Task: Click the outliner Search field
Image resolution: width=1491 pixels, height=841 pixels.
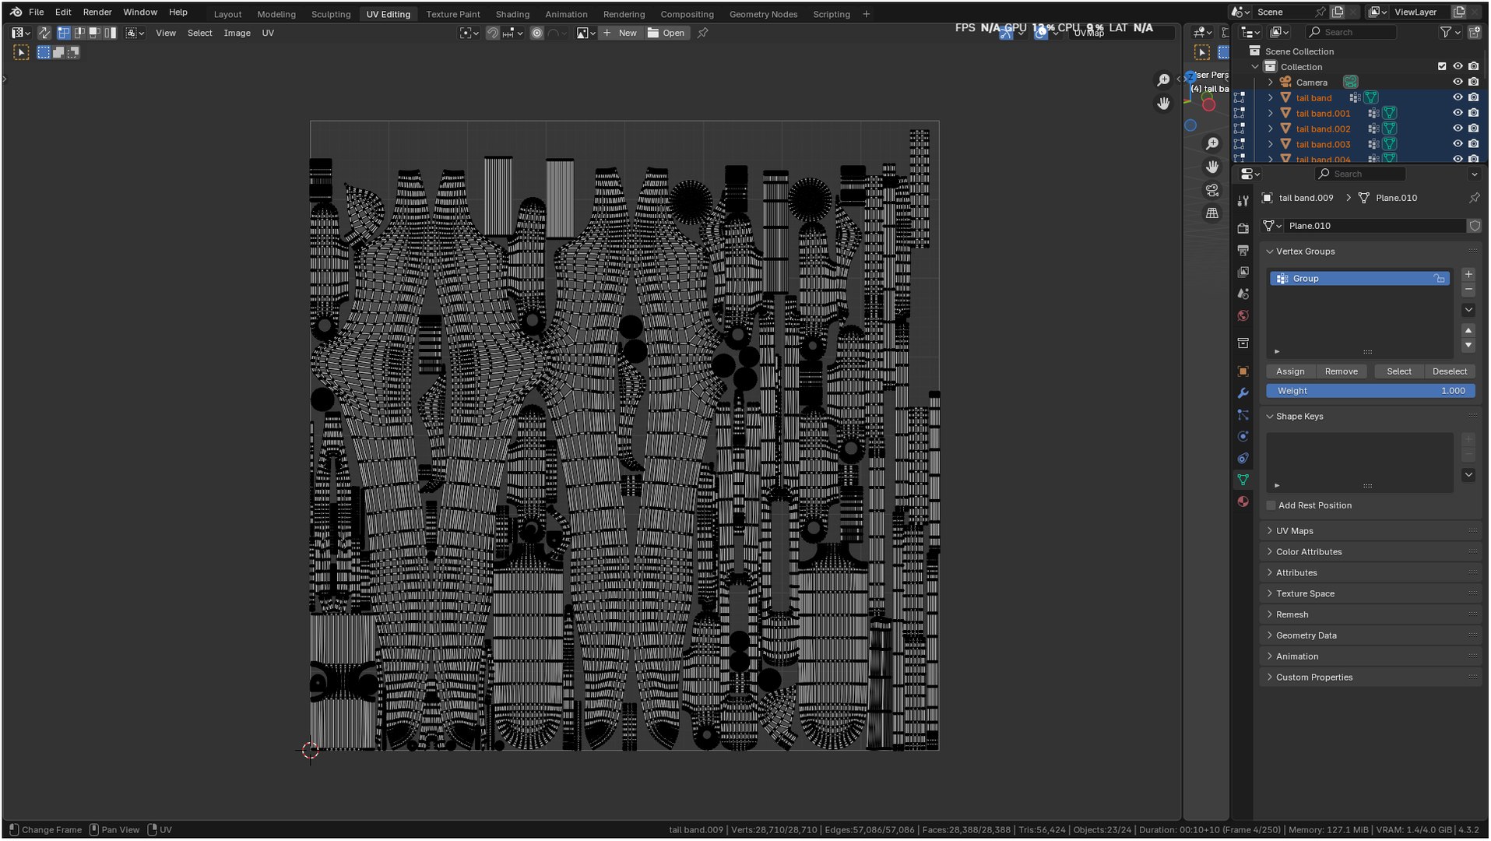Action: 1352,32
